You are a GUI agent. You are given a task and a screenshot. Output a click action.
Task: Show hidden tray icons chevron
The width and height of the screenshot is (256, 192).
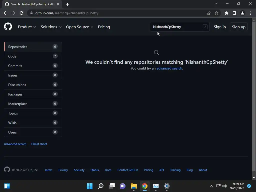point(211,186)
